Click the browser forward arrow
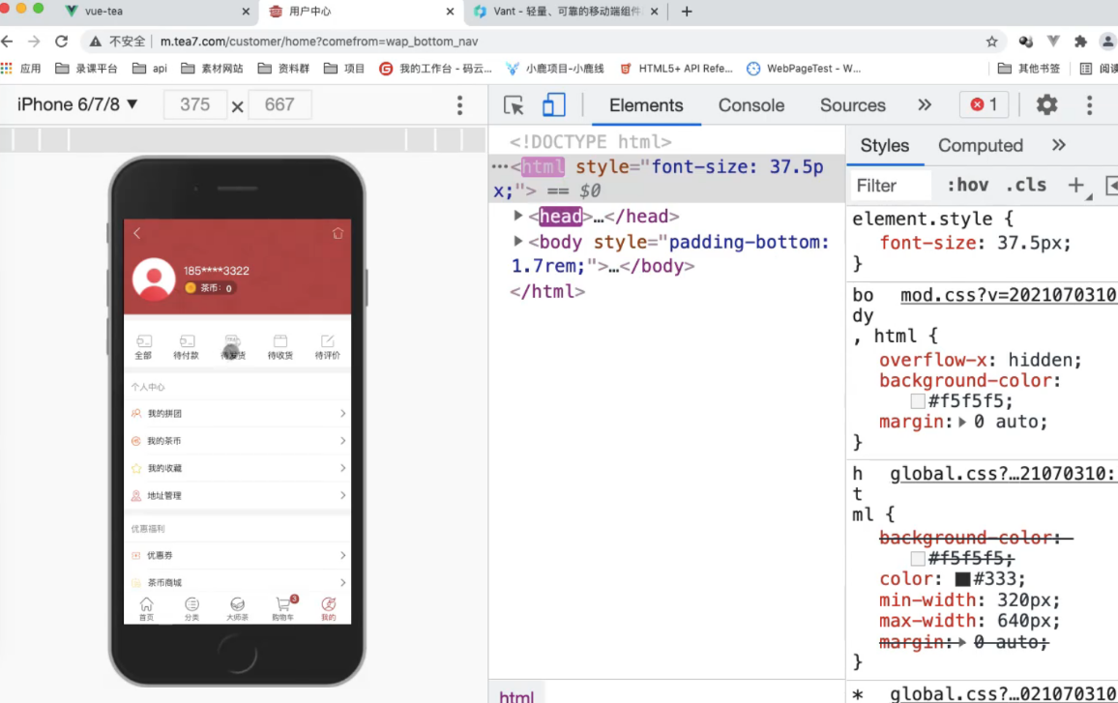Screen dimensions: 1118x703 [34, 42]
